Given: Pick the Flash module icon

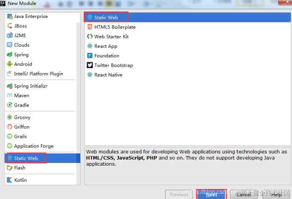Looking at the screenshot, I should coord(10,168).
